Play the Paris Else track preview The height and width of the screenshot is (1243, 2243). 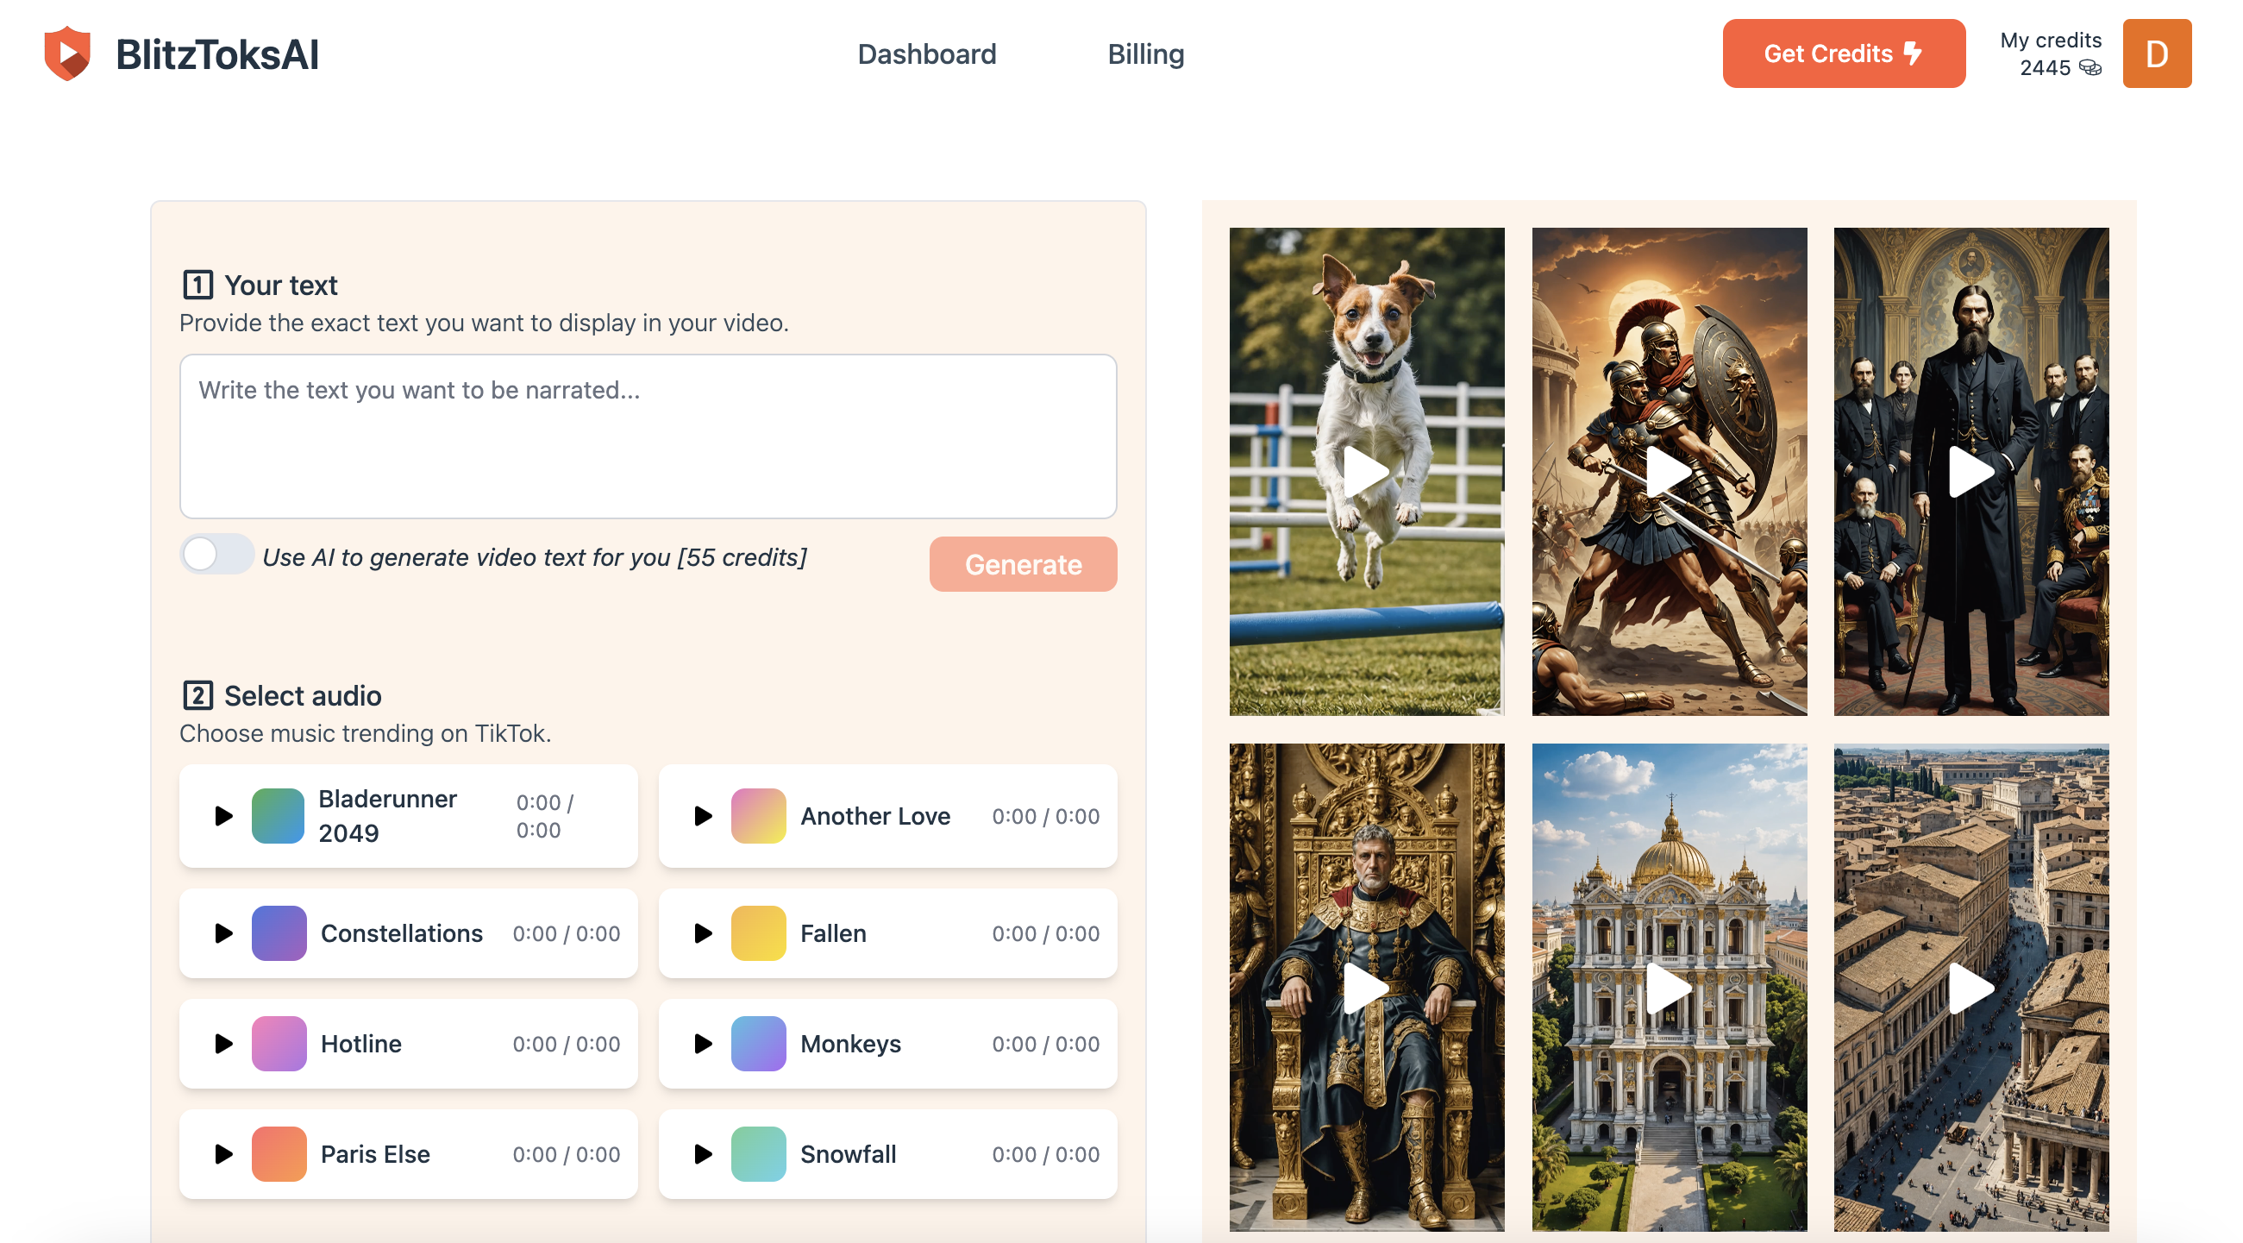click(223, 1154)
